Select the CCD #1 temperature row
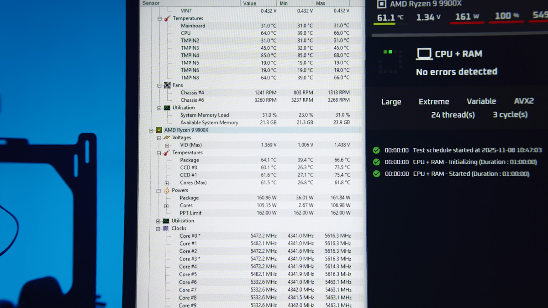548x308 pixels. [x=250, y=175]
